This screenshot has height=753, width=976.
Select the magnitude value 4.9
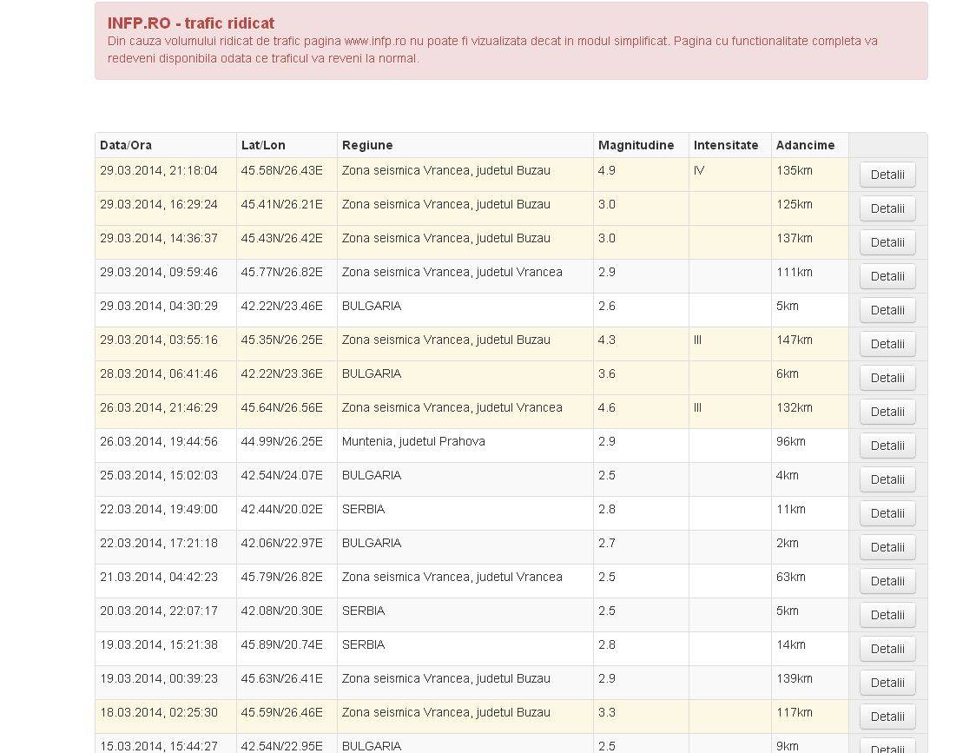607,170
